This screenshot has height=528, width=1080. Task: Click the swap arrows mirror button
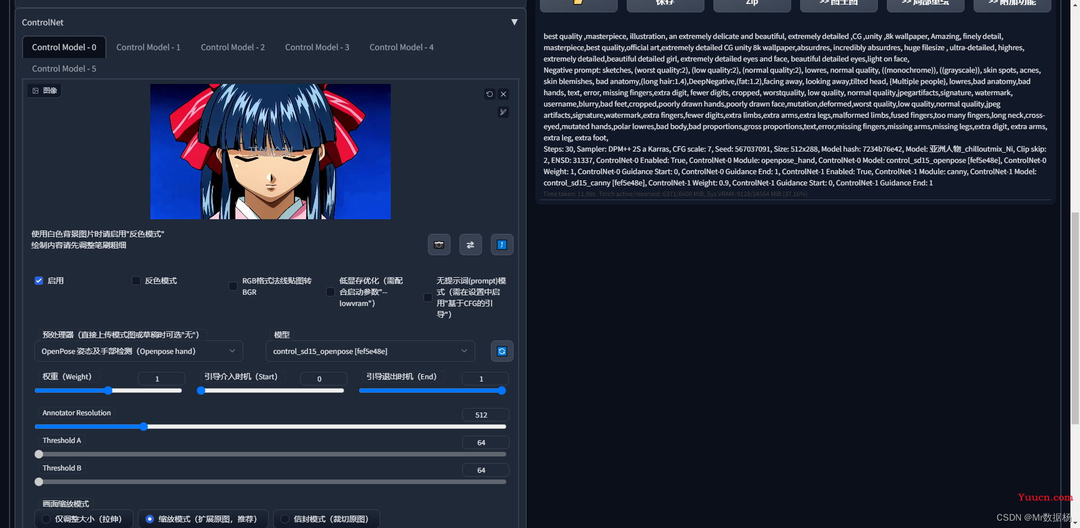[x=470, y=245]
